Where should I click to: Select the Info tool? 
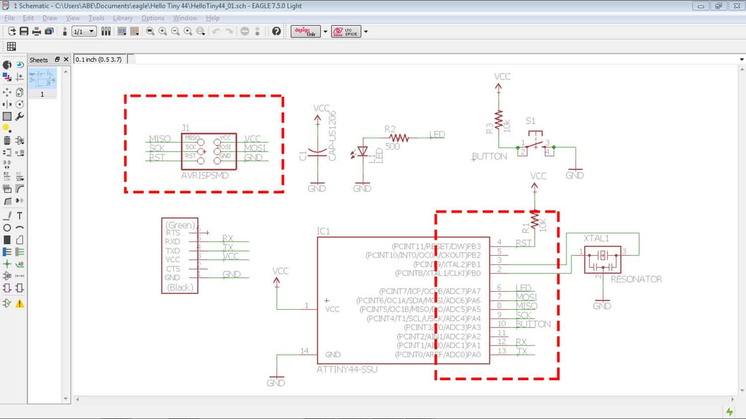tap(7, 65)
